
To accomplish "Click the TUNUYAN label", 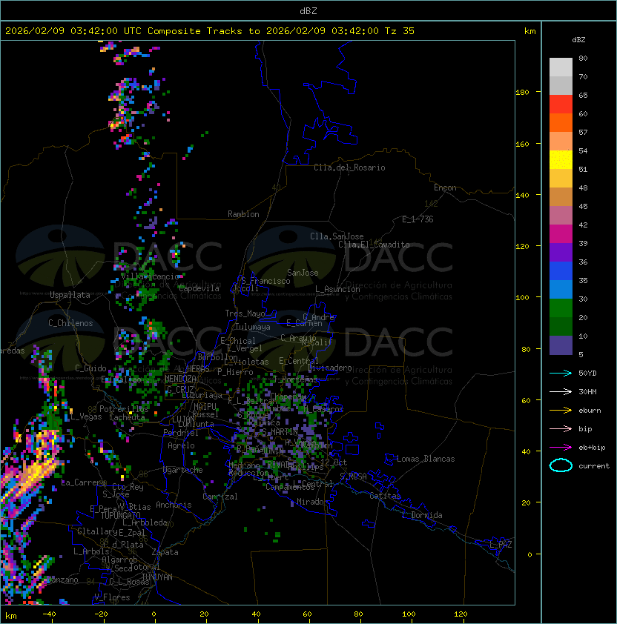I will coord(157,577).
